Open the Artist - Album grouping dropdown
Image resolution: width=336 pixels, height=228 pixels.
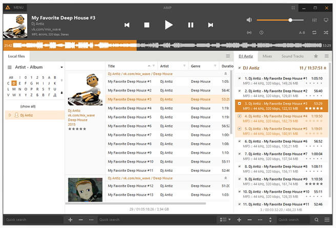[61, 67]
